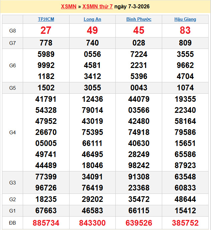Click Bình Phước special prize 639526
This screenshot has height=230, width=211.
[x=139, y=223]
